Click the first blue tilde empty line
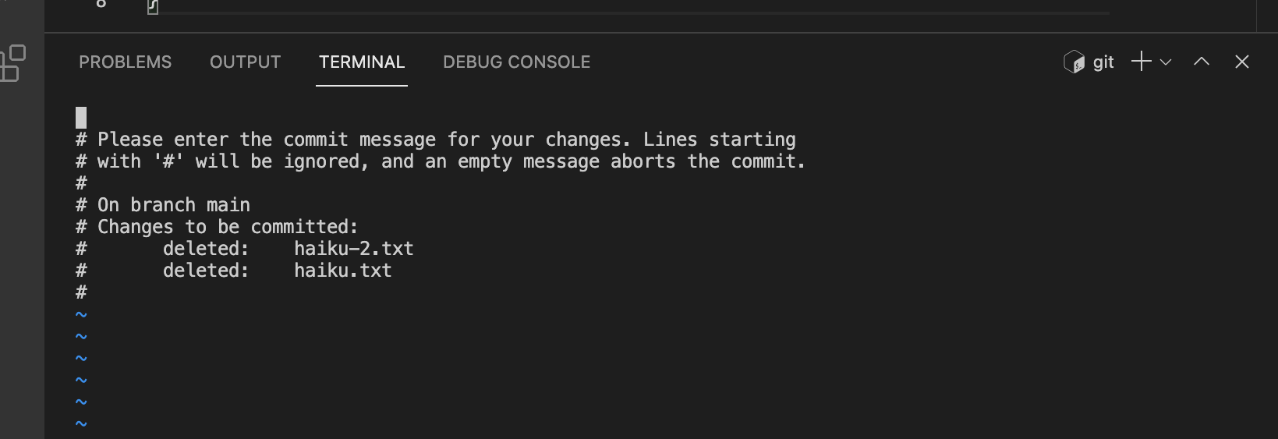1278x439 pixels. pyautogui.click(x=81, y=314)
